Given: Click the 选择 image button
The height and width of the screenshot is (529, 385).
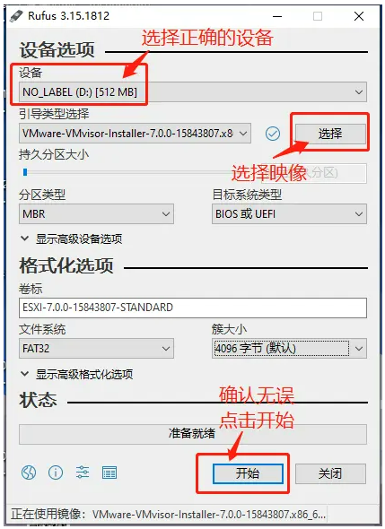Looking at the screenshot, I should pyautogui.click(x=330, y=134).
